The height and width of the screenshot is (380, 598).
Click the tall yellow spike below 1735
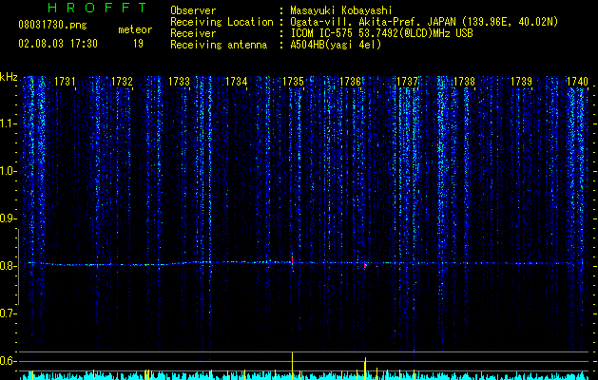pos(292,366)
